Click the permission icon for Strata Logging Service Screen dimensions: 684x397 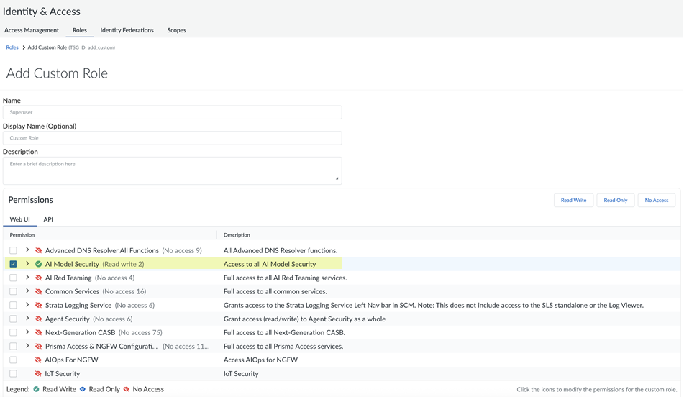pos(39,306)
